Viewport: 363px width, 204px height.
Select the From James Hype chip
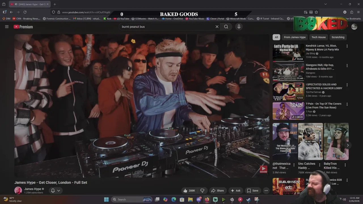pyautogui.click(x=295, y=37)
